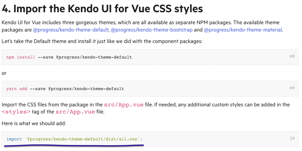This screenshot has height=151, width=302.
Task: Click the word 'or' between the code blocks
Action: point(4,73)
